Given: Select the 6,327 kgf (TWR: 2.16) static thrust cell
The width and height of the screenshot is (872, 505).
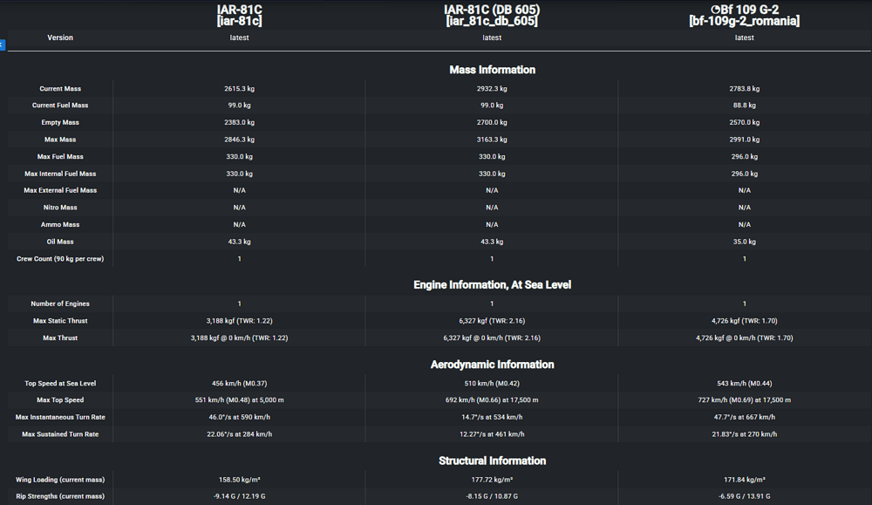Looking at the screenshot, I should coord(492,321).
